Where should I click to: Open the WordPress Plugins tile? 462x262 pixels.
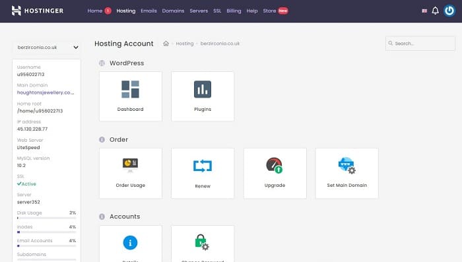coord(203,96)
